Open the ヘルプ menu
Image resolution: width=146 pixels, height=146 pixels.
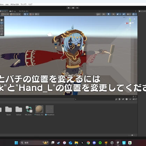[x=30, y=5]
